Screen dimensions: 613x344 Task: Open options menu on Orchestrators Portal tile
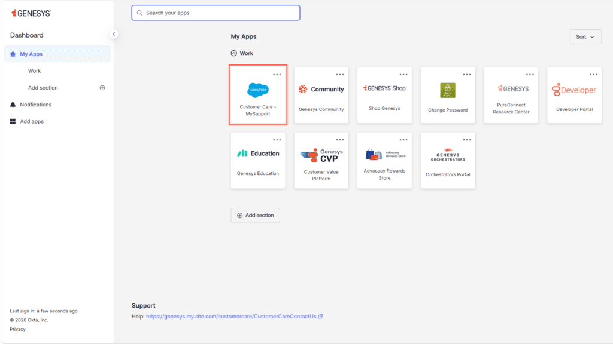click(x=467, y=140)
